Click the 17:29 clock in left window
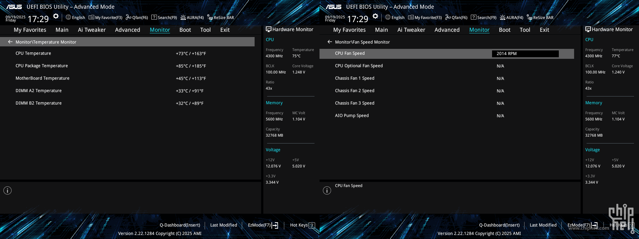This screenshot has height=239, width=639. tap(38, 19)
